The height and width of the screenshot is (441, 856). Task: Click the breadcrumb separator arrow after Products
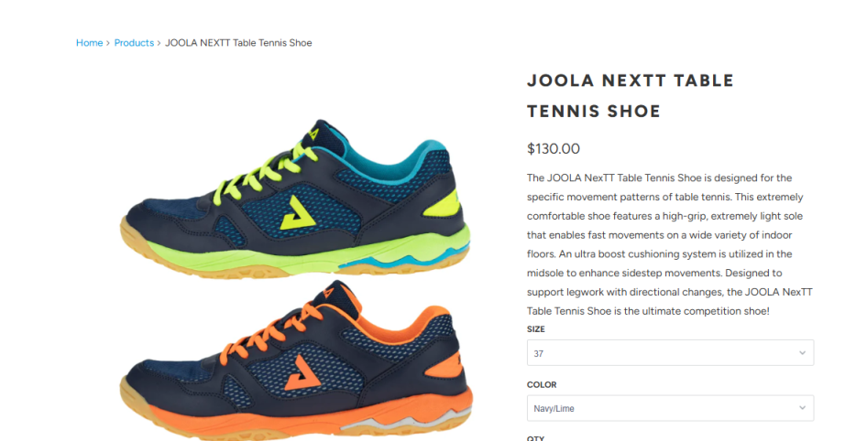pos(159,43)
